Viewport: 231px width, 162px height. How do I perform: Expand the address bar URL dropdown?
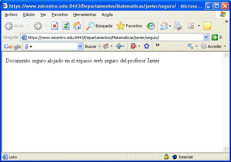206,37
